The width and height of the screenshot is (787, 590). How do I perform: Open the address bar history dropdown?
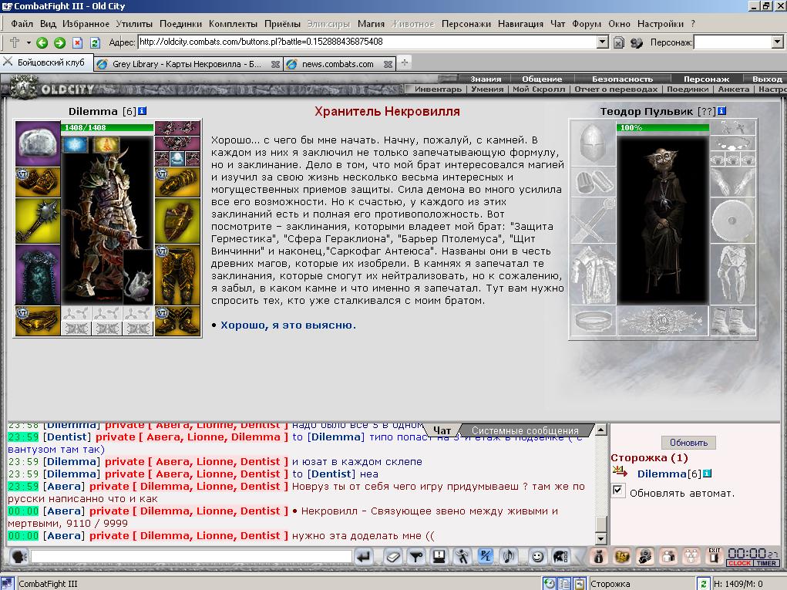click(x=603, y=42)
